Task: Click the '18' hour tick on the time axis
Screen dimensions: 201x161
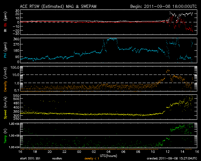Action: click(35, 152)
